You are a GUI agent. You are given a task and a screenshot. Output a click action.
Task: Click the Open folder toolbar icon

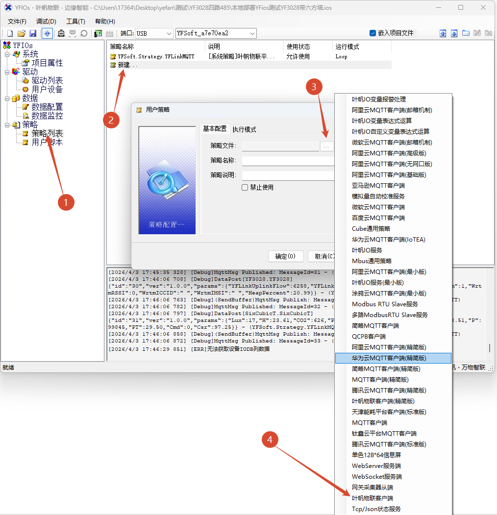tap(22, 33)
